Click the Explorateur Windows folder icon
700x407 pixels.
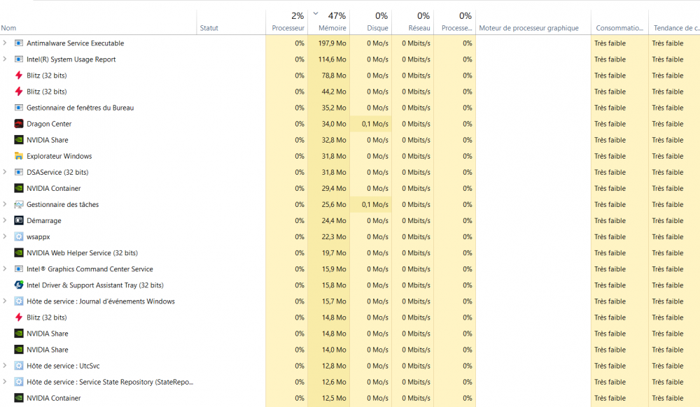click(x=19, y=156)
